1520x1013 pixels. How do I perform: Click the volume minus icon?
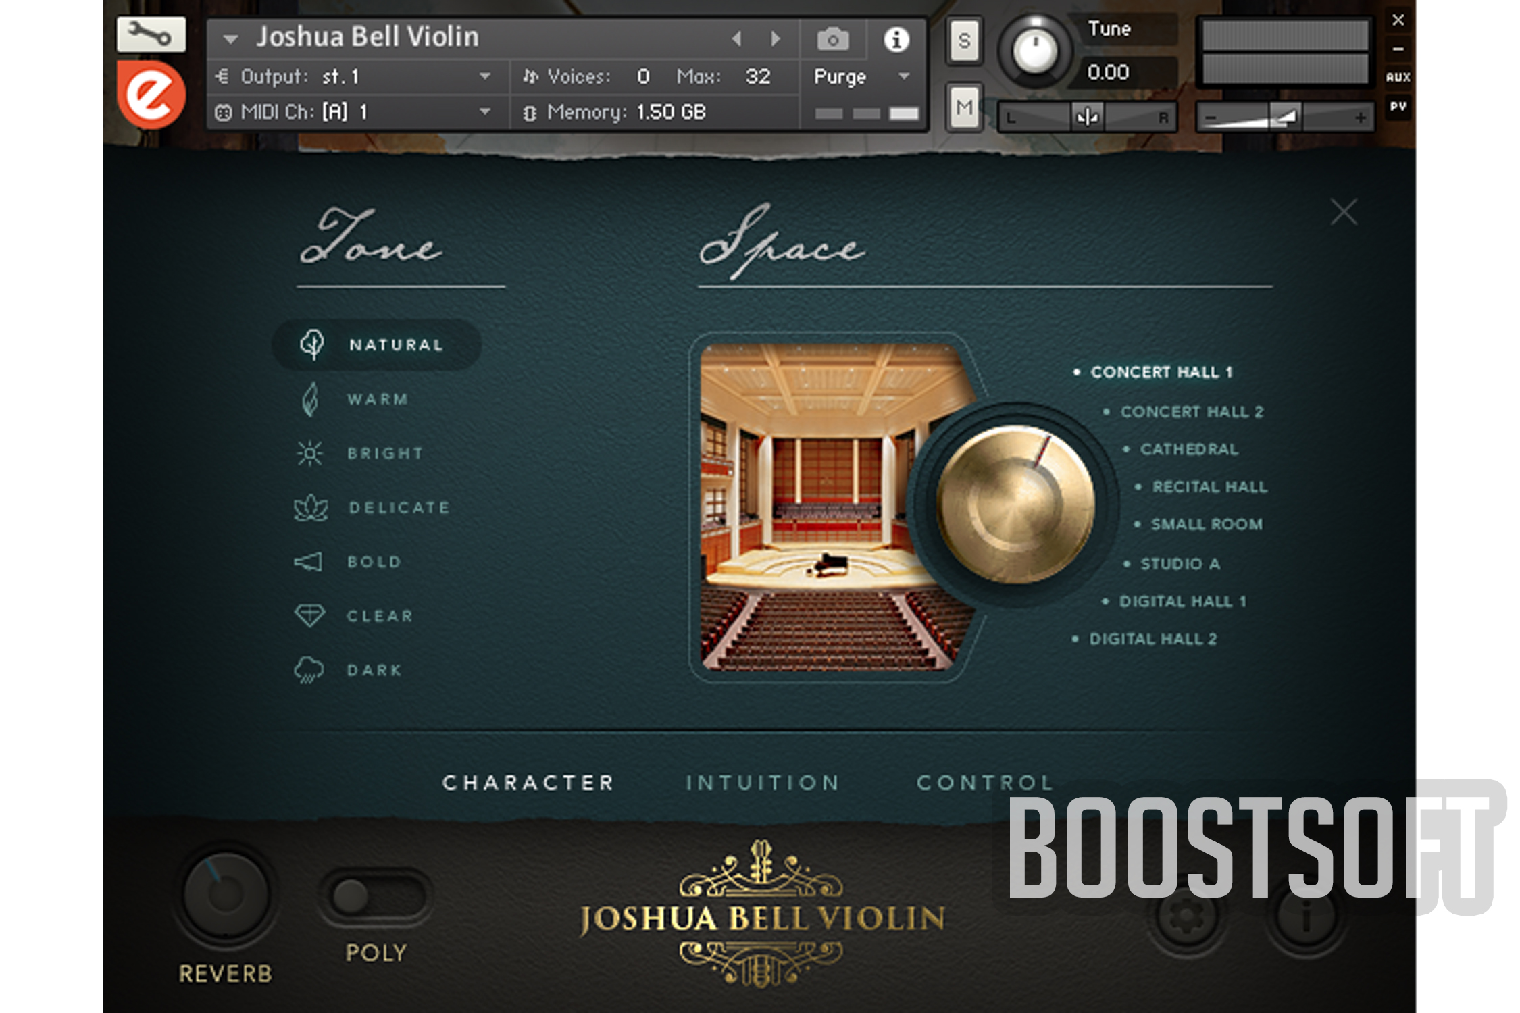point(1211,118)
